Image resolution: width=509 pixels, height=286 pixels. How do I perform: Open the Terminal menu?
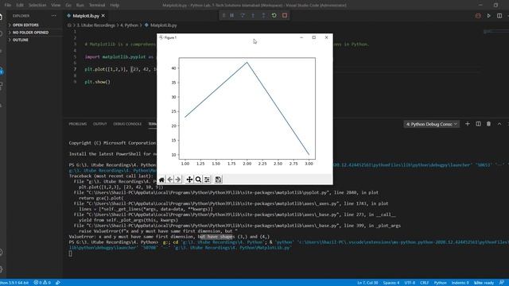click(x=97, y=6)
